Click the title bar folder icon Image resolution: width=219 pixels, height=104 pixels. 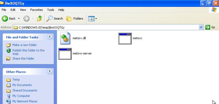click(x=2, y=3)
